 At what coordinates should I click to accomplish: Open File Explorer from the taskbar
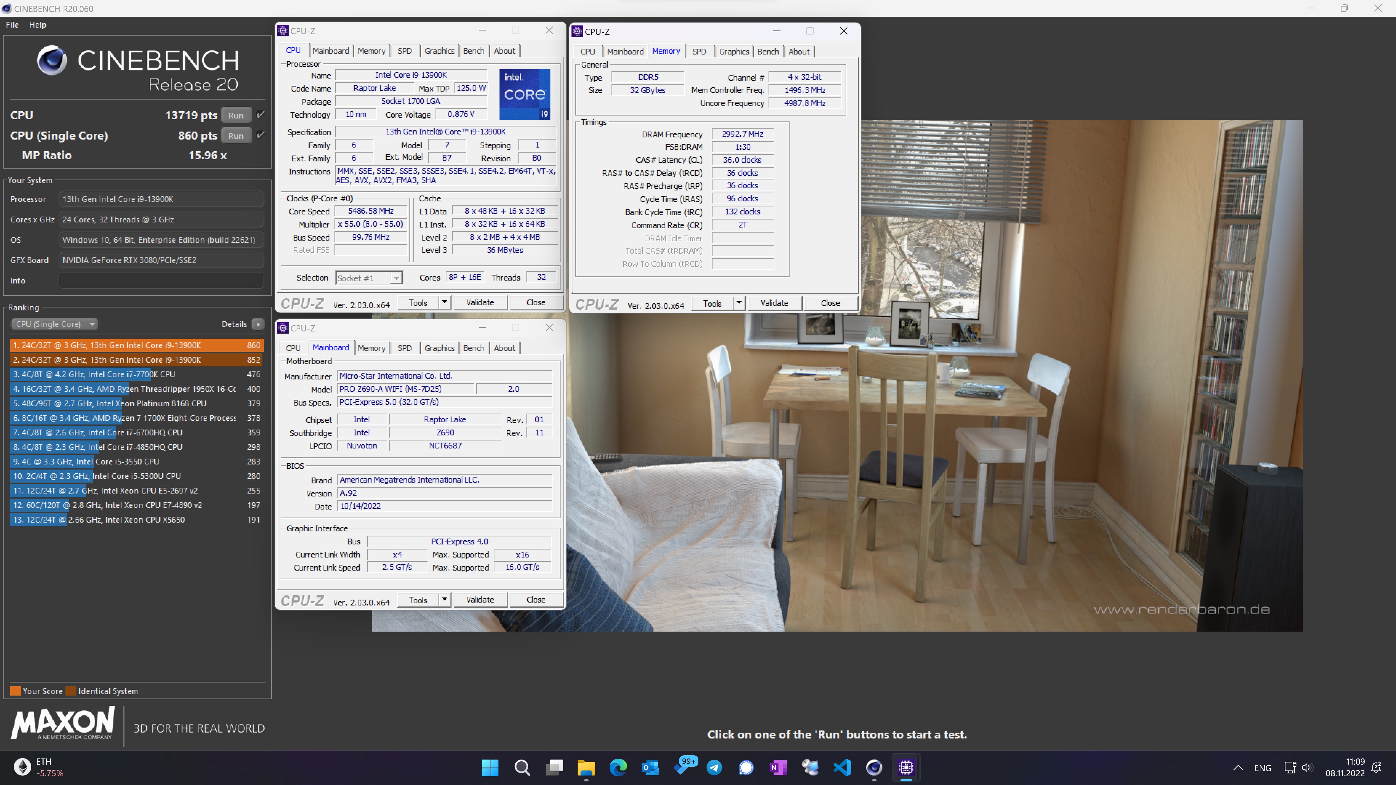pyautogui.click(x=586, y=767)
